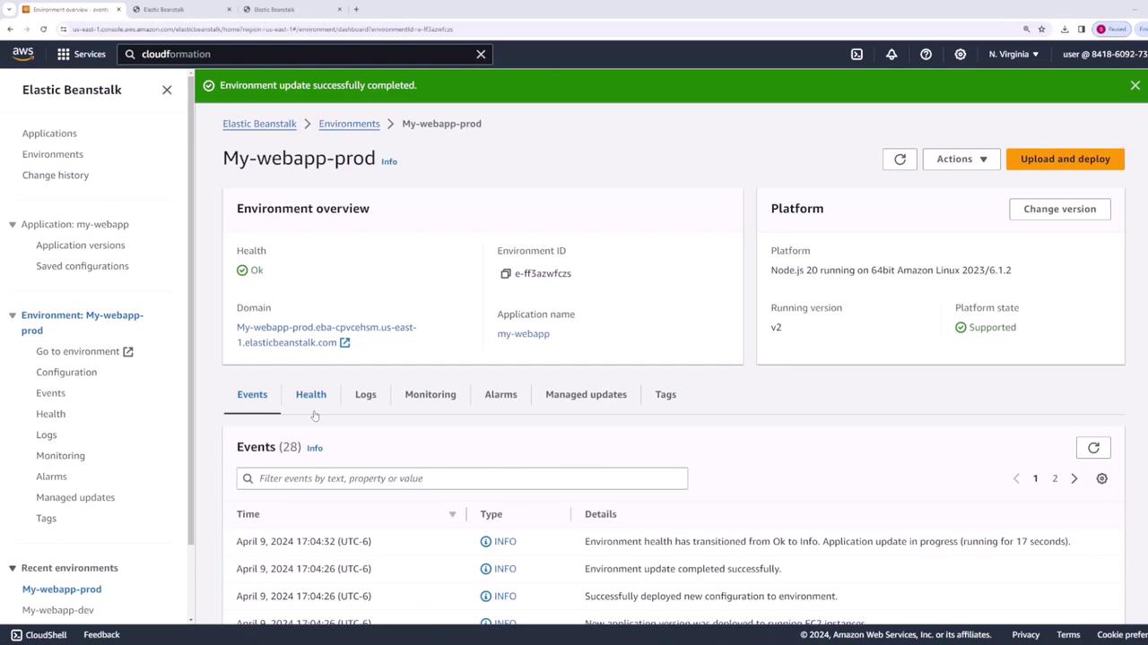Open the notifications bell

click(x=891, y=54)
